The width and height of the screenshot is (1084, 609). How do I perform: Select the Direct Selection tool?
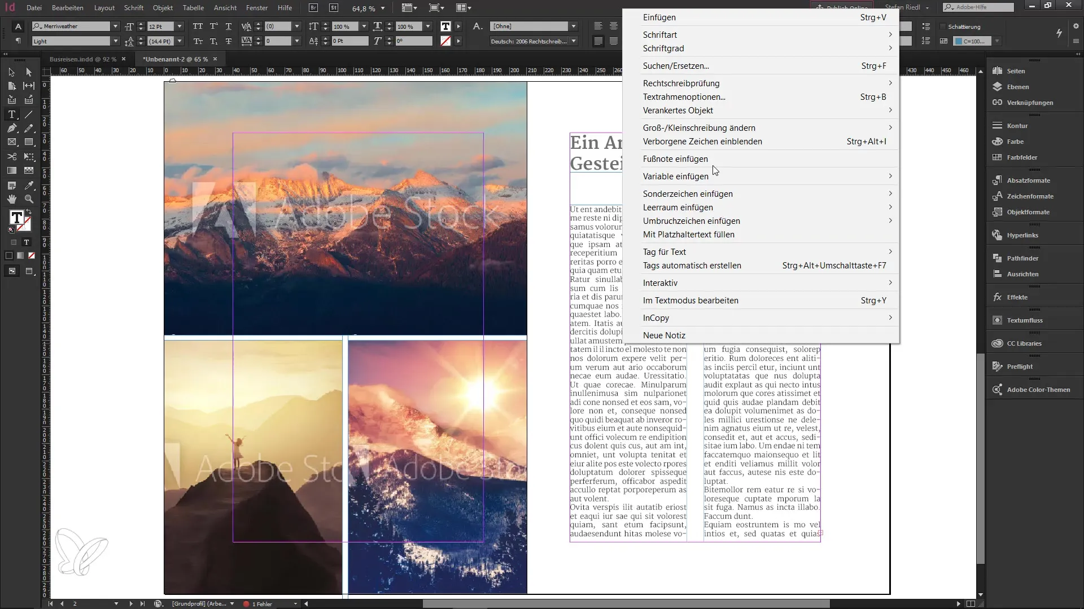[29, 72]
